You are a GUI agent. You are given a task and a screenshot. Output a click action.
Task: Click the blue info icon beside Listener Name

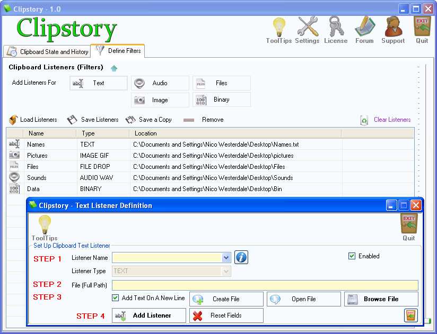click(x=241, y=257)
